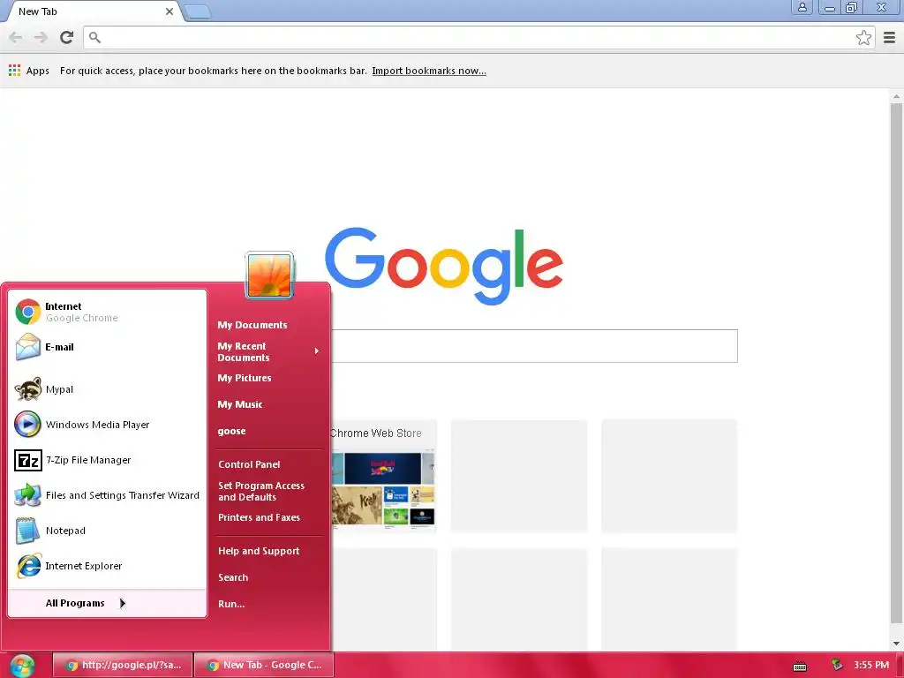
Task: Close the New Tab tab
Action: point(169,11)
